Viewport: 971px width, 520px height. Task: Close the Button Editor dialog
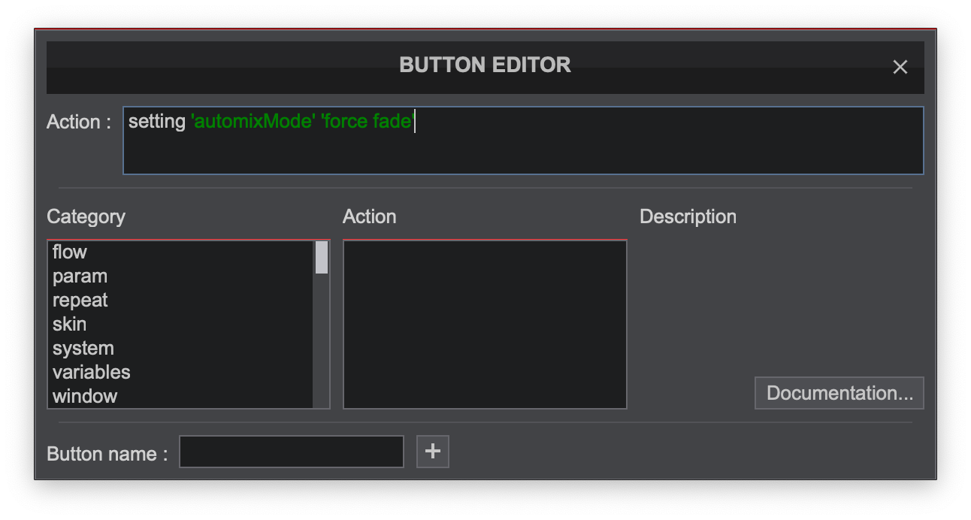900,67
